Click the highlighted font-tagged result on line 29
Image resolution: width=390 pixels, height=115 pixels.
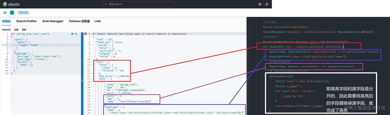coord(176,113)
